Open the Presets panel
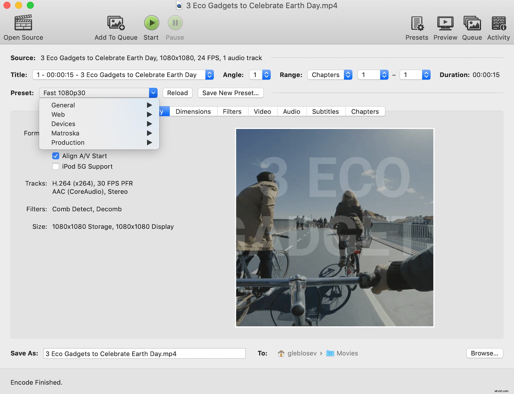Viewport: 514px width, 394px height. pyautogui.click(x=416, y=26)
